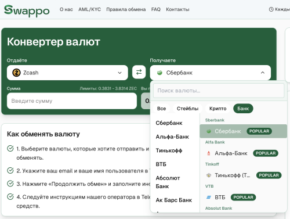Select the Банк filter tab
Viewport: 290px width, 219px height.
tap(243, 109)
